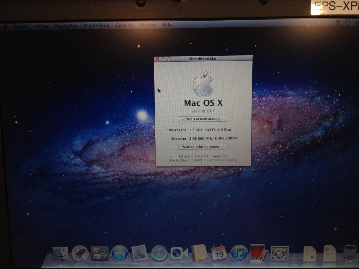Open the Documents stack in Dock
Image resolution: width=359 pixels, height=269 pixels.
[x=310, y=254]
